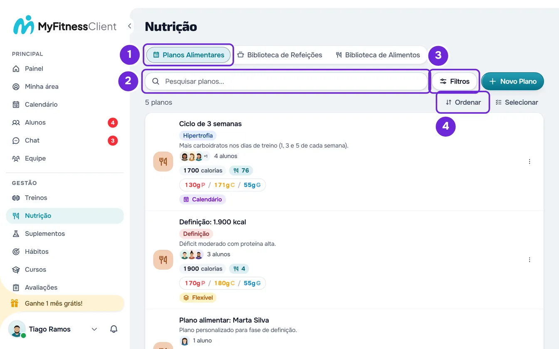
Task: Go to Hábitos
Action: click(65, 251)
